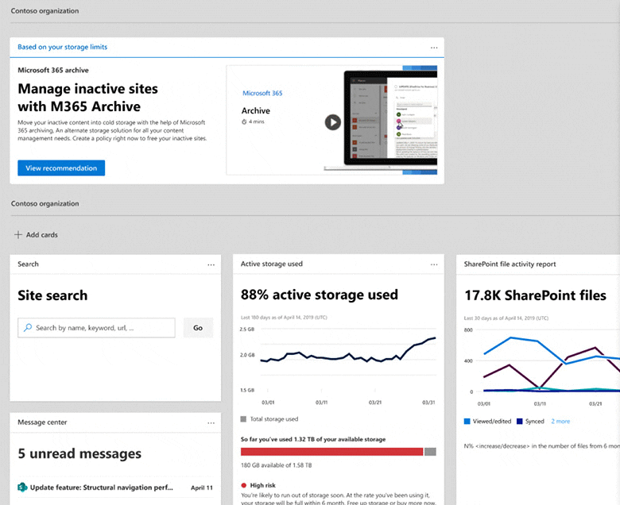Click Message center card title
Screen dimensions: 620x505
pos(42,422)
